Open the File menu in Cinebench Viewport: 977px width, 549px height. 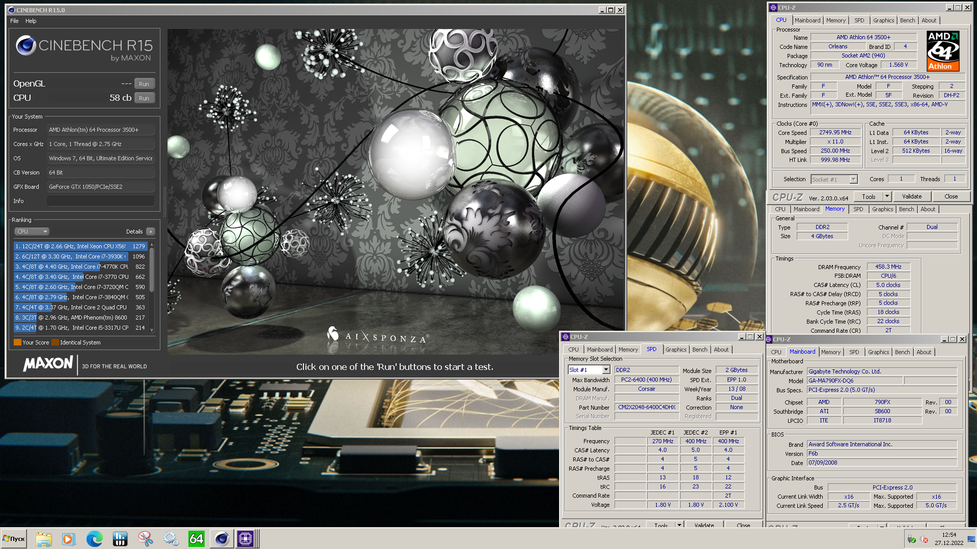[x=14, y=21]
